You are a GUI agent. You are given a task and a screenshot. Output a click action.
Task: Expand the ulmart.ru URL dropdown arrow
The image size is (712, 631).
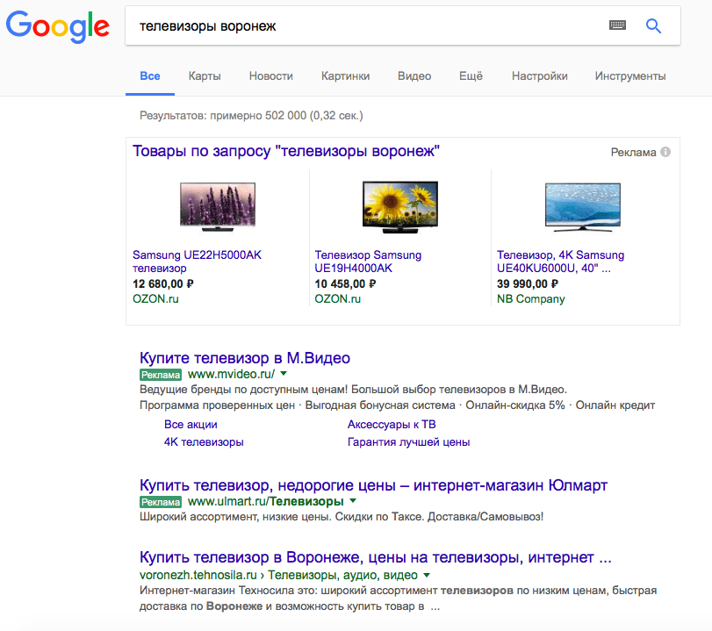(x=353, y=501)
